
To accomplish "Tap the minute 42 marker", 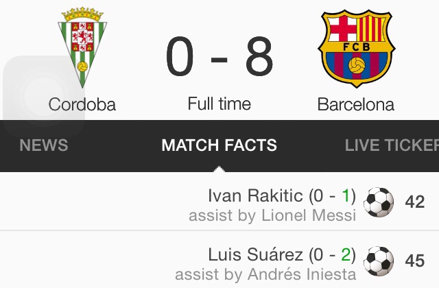I will point(415,203).
